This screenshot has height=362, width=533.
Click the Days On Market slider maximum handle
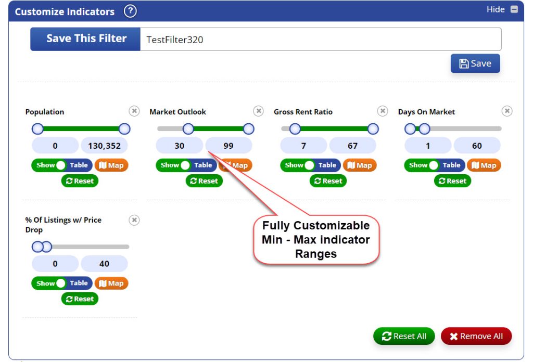click(424, 129)
